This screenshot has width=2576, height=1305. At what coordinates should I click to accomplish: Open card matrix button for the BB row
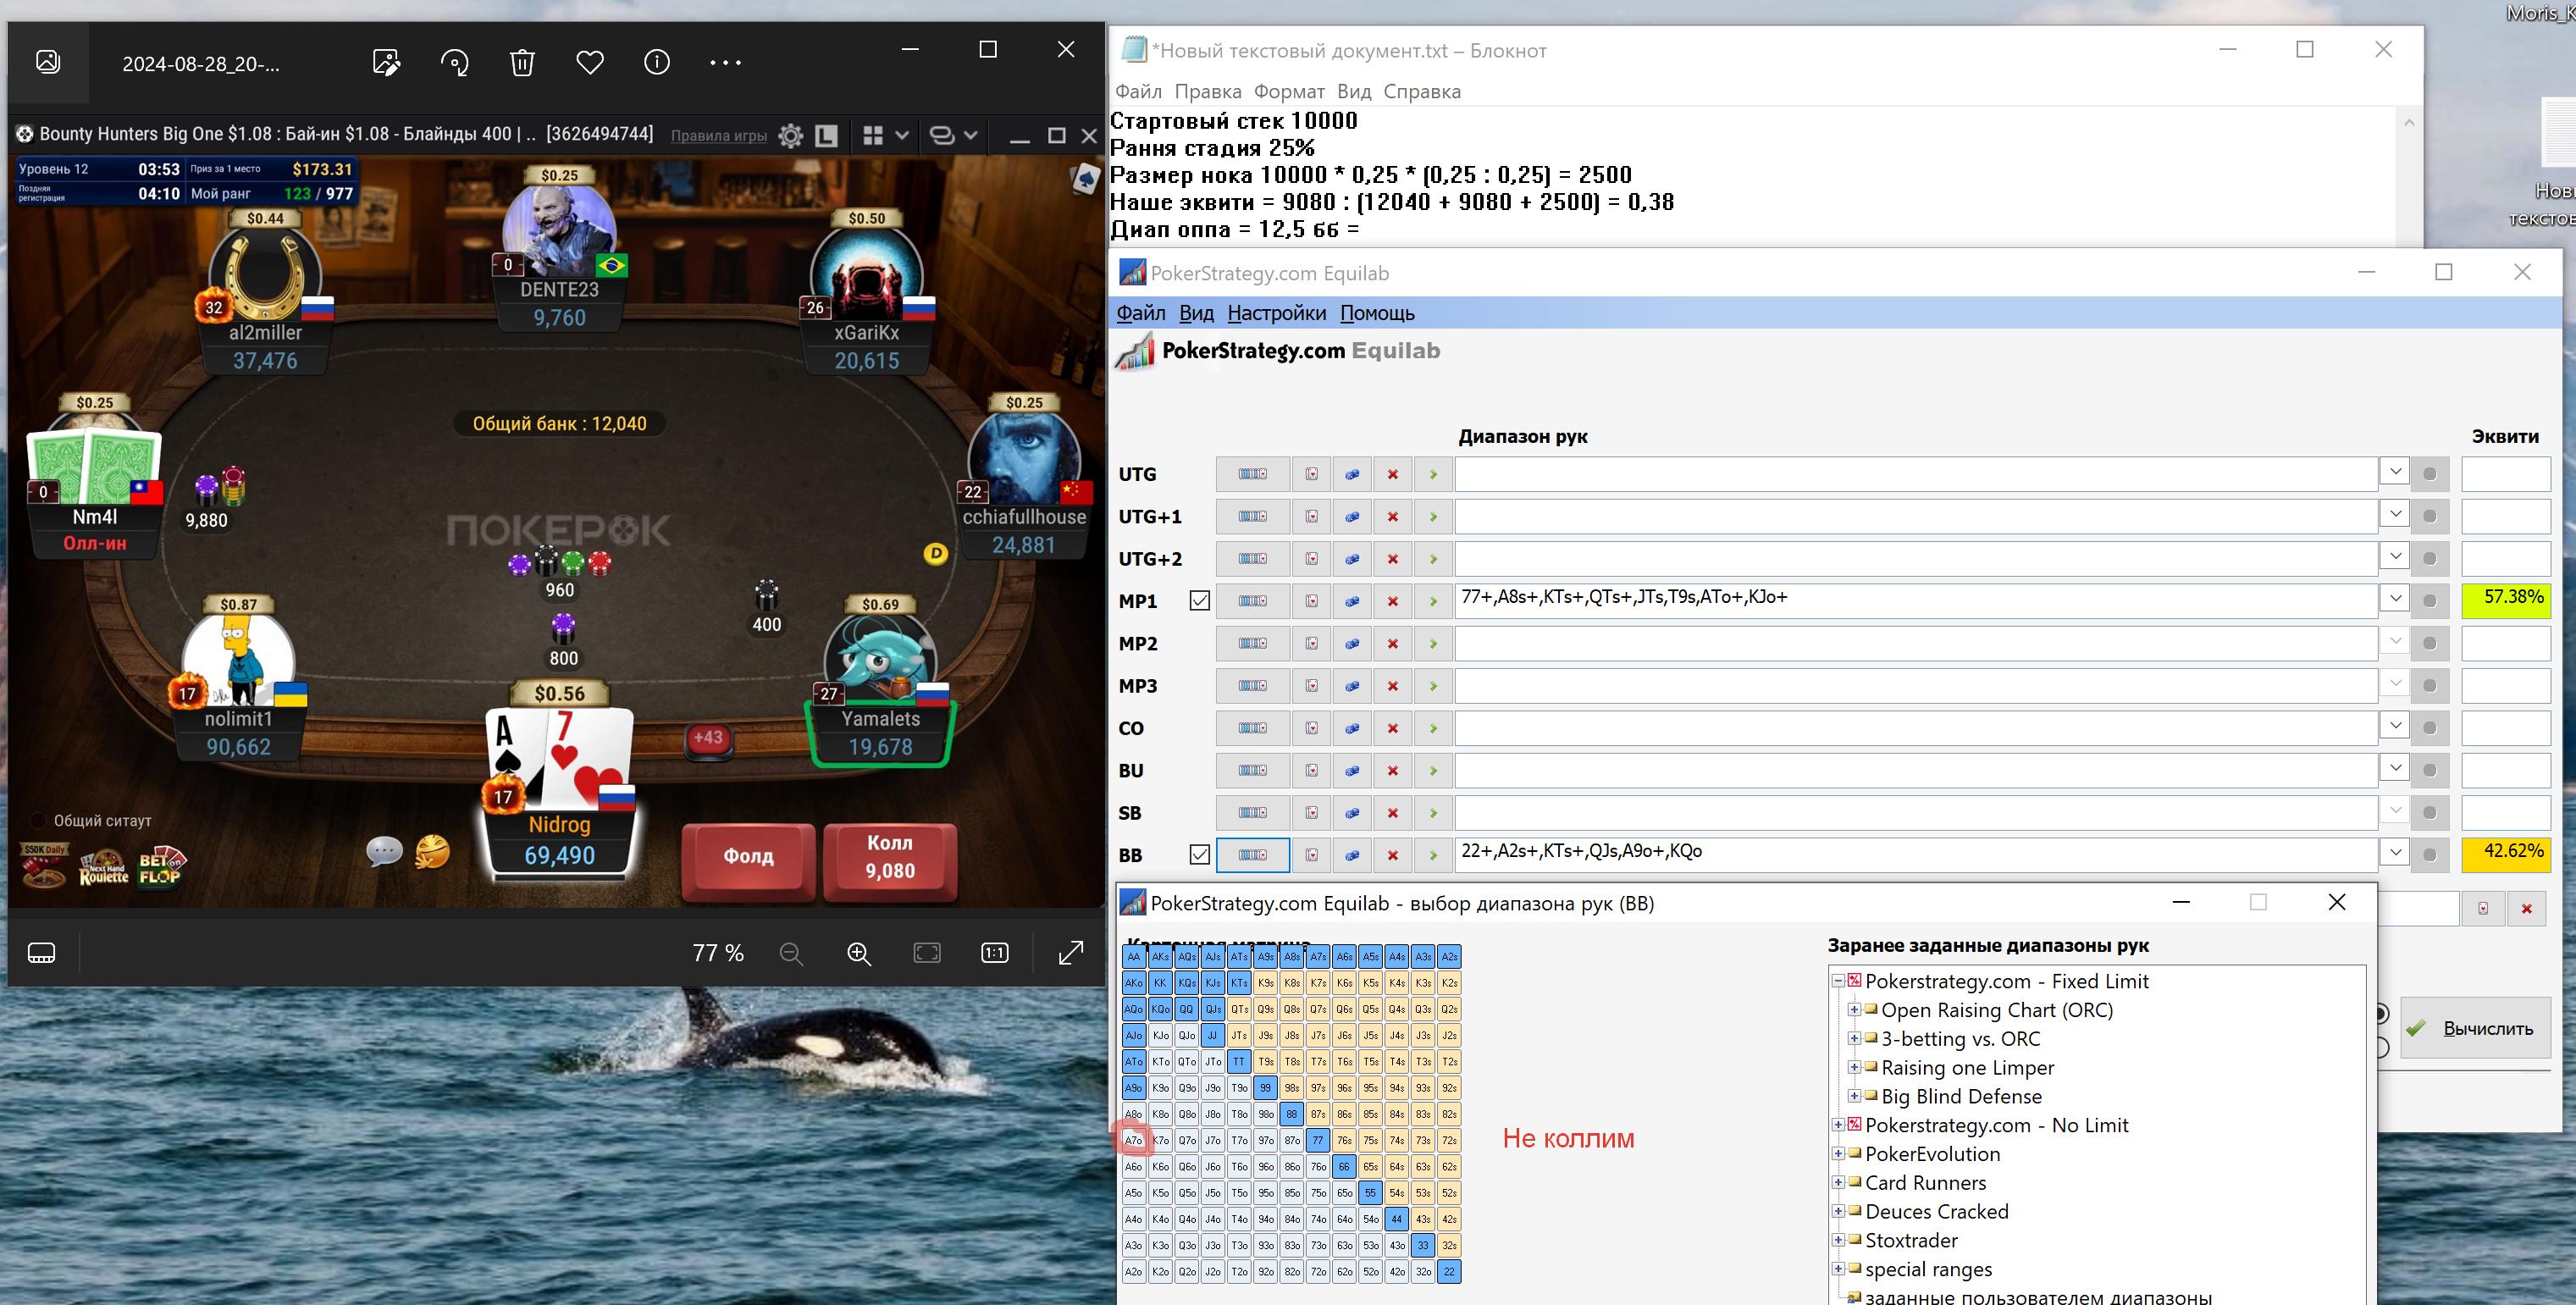tap(1252, 855)
